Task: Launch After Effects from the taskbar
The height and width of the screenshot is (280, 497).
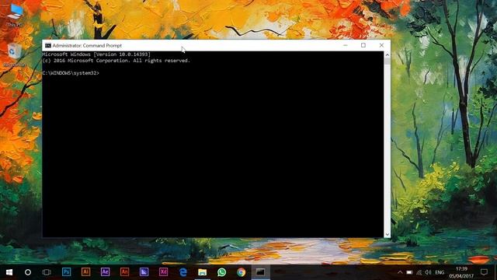Action: 106,272
